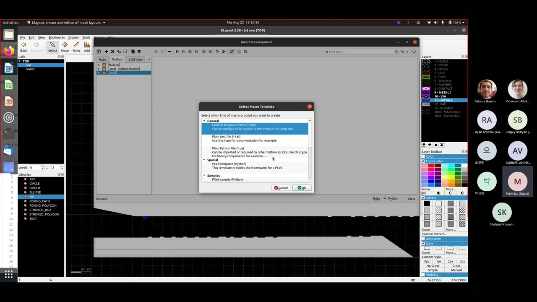The height and width of the screenshot is (302, 537).
Task: Pick the solid black stipple pattern
Action: coord(427,203)
